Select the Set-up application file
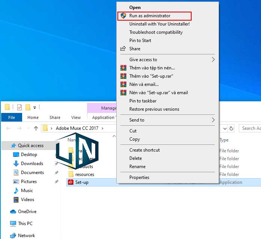261x239 pixels. pyautogui.click(x=82, y=182)
